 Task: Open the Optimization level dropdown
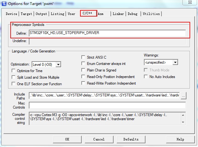click(46, 65)
